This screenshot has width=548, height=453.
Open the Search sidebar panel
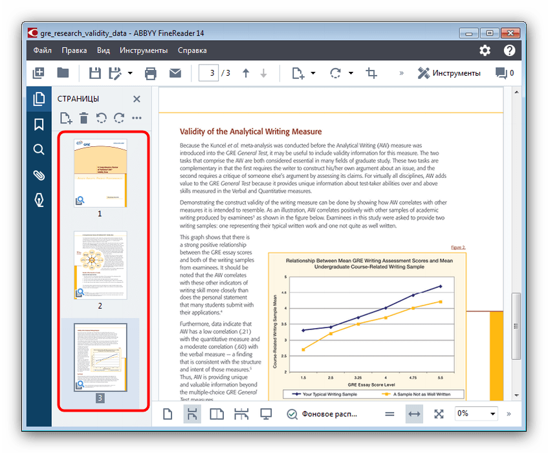tap(39, 149)
